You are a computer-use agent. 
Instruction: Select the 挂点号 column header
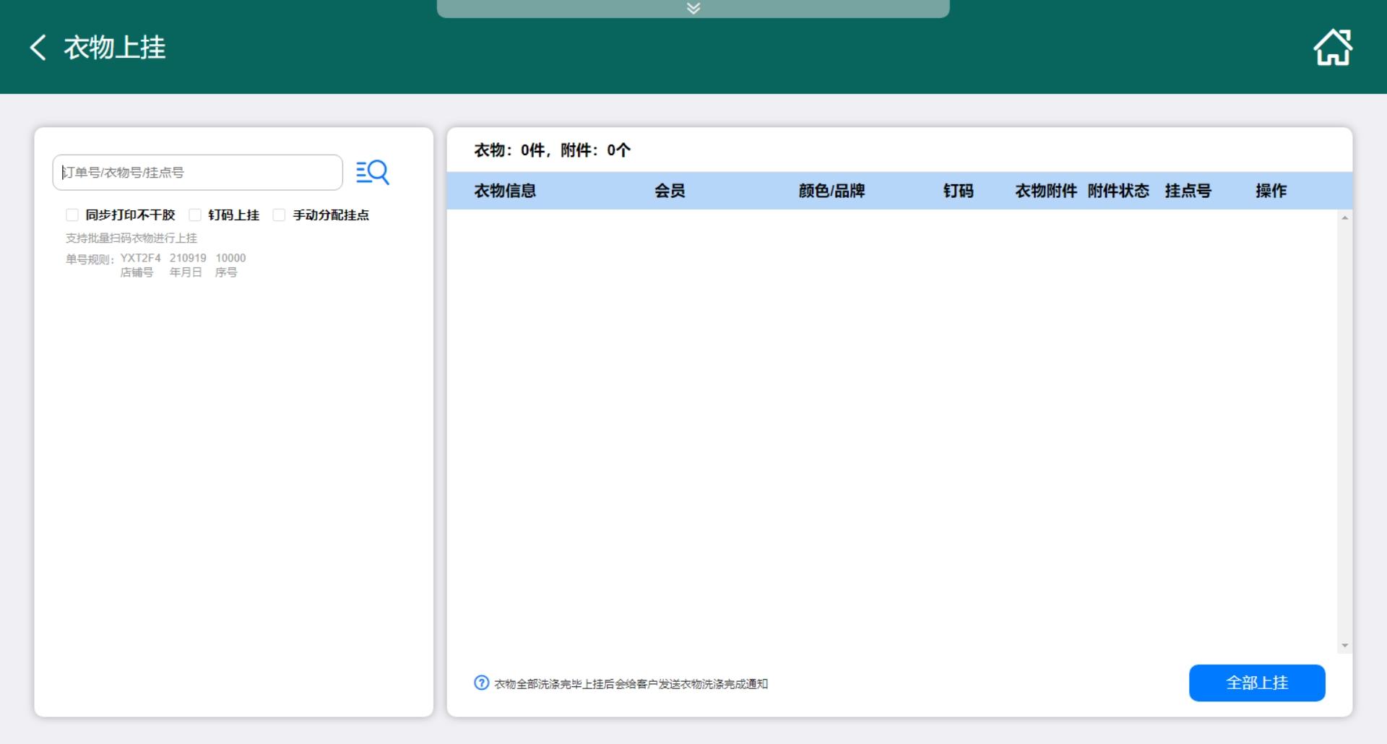(1188, 191)
